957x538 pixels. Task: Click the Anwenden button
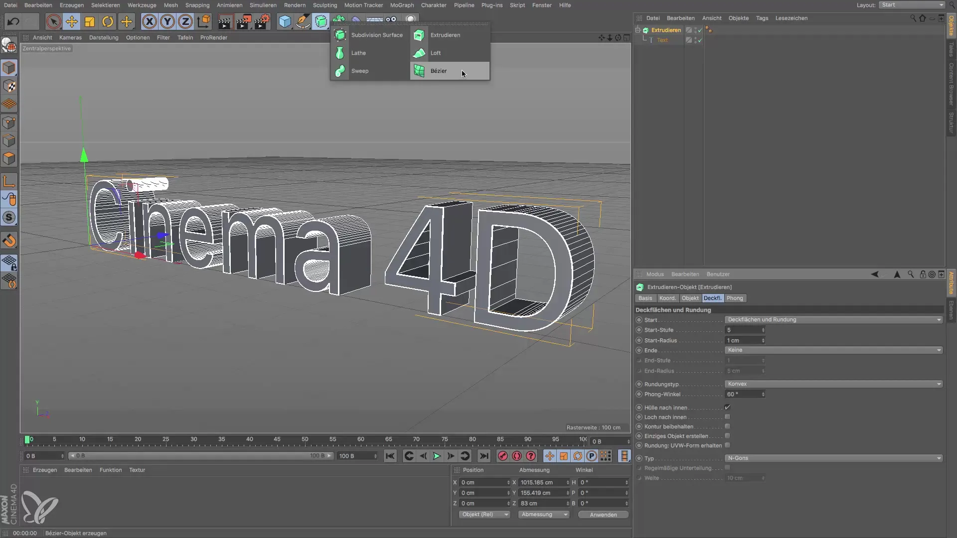pos(603,515)
